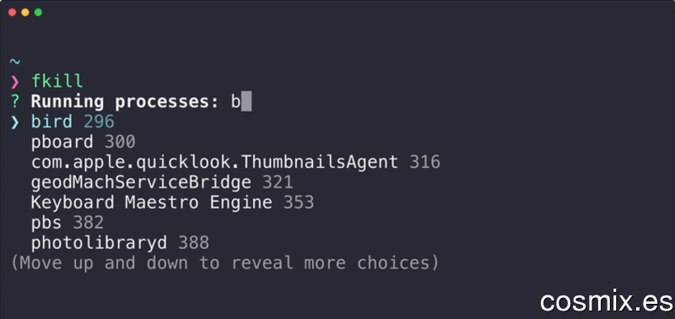Click the yellow minimize window button
Screen dimensions: 675x319
click(x=25, y=13)
